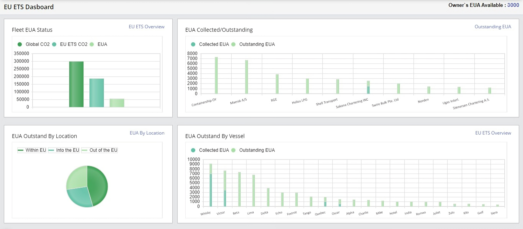This screenshot has width=523, height=229.
Task: Open the Outstanding EUA link at top right
Action: [493, 27]
